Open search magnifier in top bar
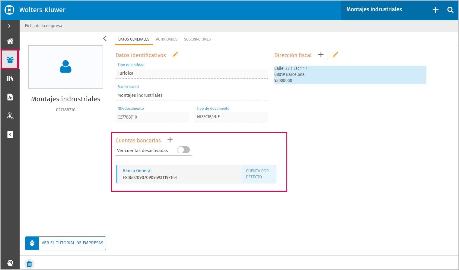Image resolution: width=459 pixels, height=270 pixels. click(450, 10)
